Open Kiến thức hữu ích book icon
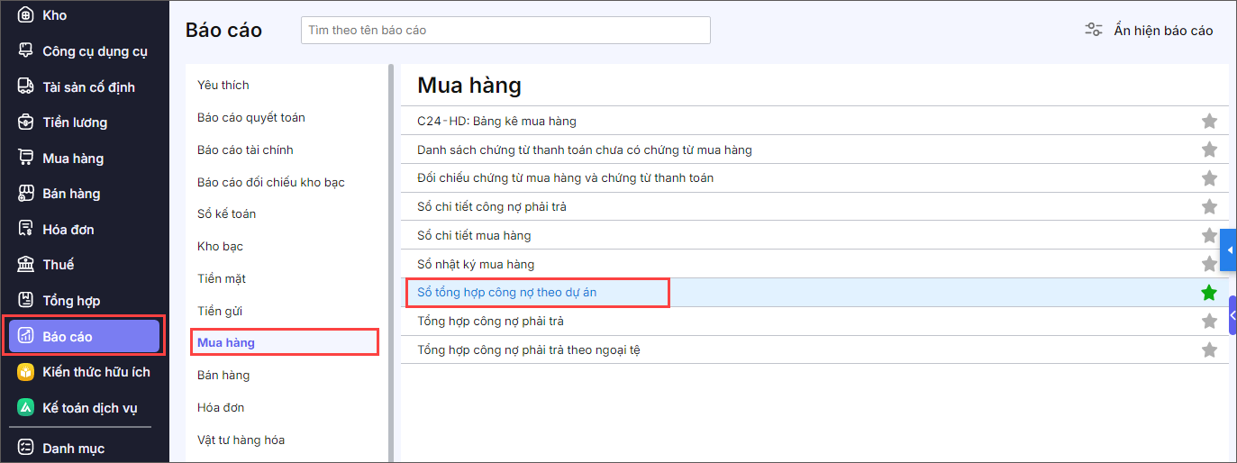The height and width of the screenshot is (463, 1237). (26, 371)
